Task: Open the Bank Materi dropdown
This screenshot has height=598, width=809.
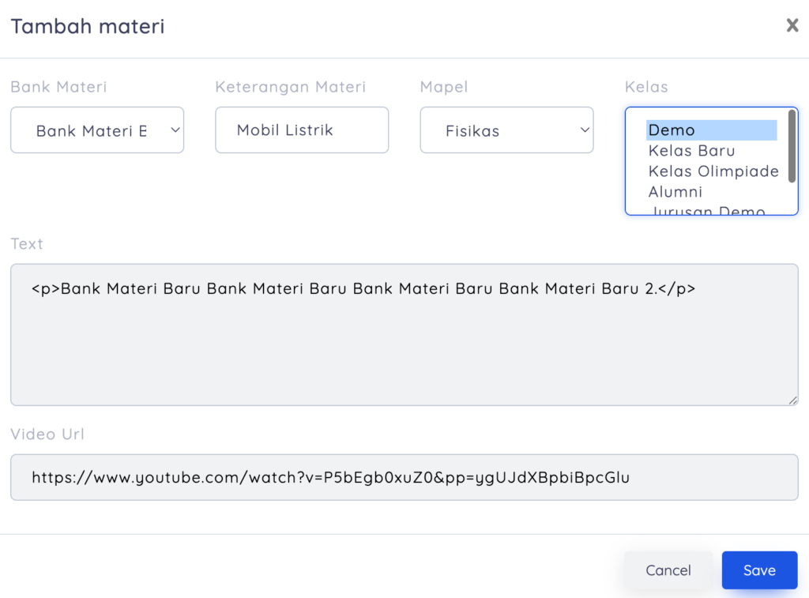Action: [x=97, y=130]
